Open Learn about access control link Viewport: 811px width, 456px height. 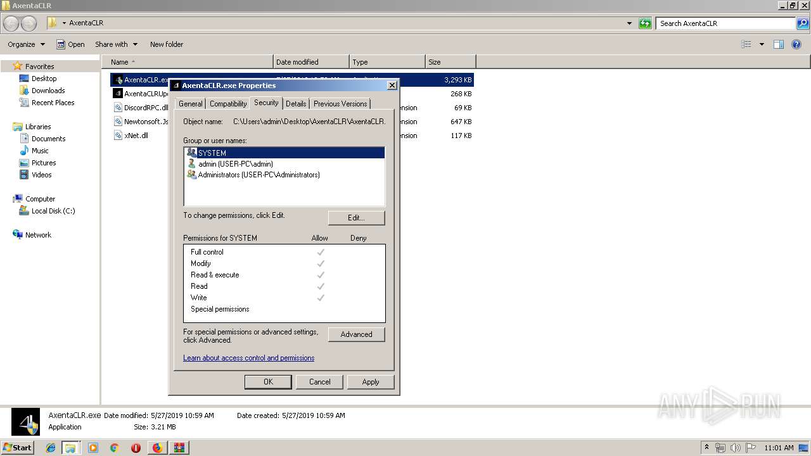(x=248, y=358)
